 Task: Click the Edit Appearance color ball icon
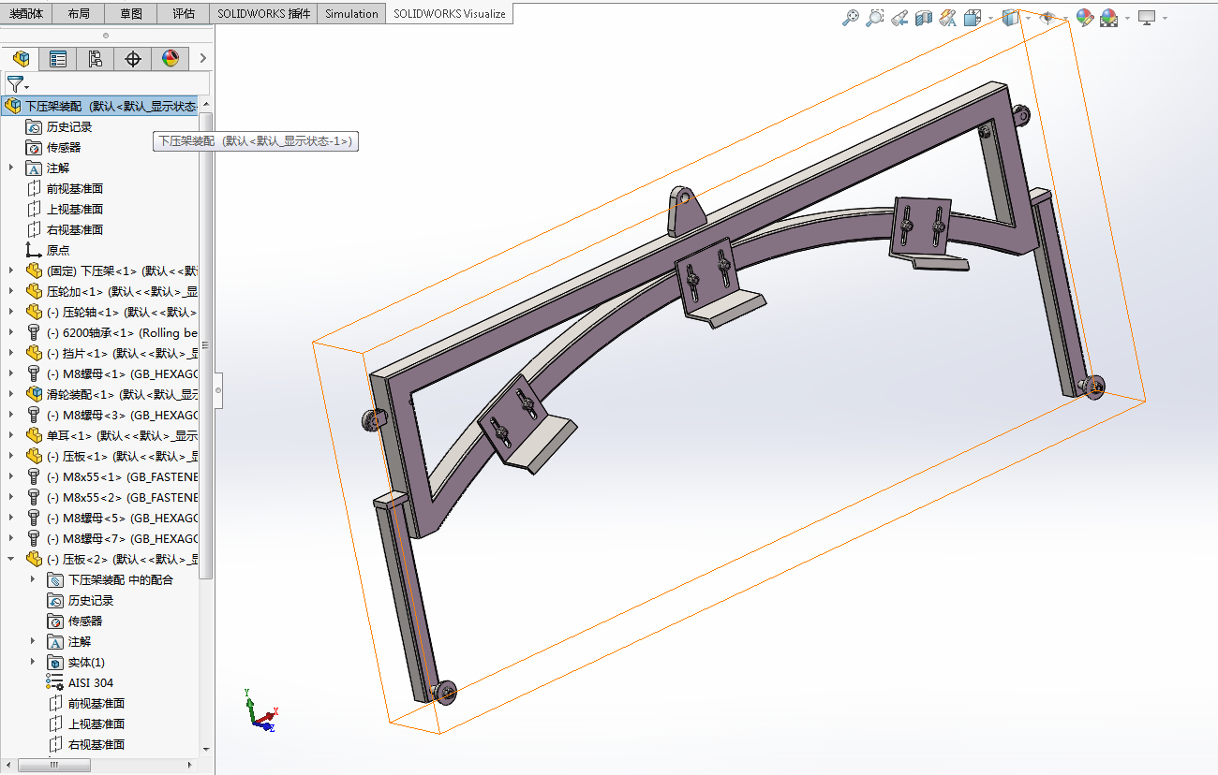(1085, 17)
